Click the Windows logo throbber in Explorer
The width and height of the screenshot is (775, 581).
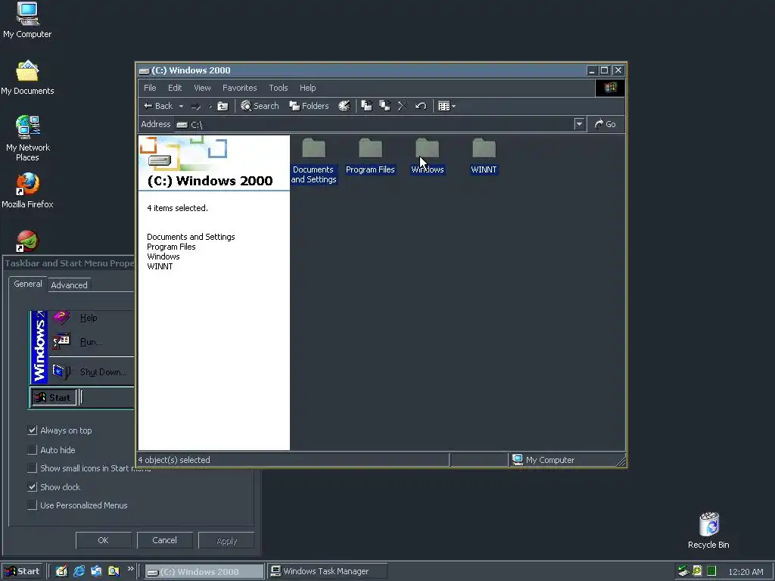click(x=610, y=88)
